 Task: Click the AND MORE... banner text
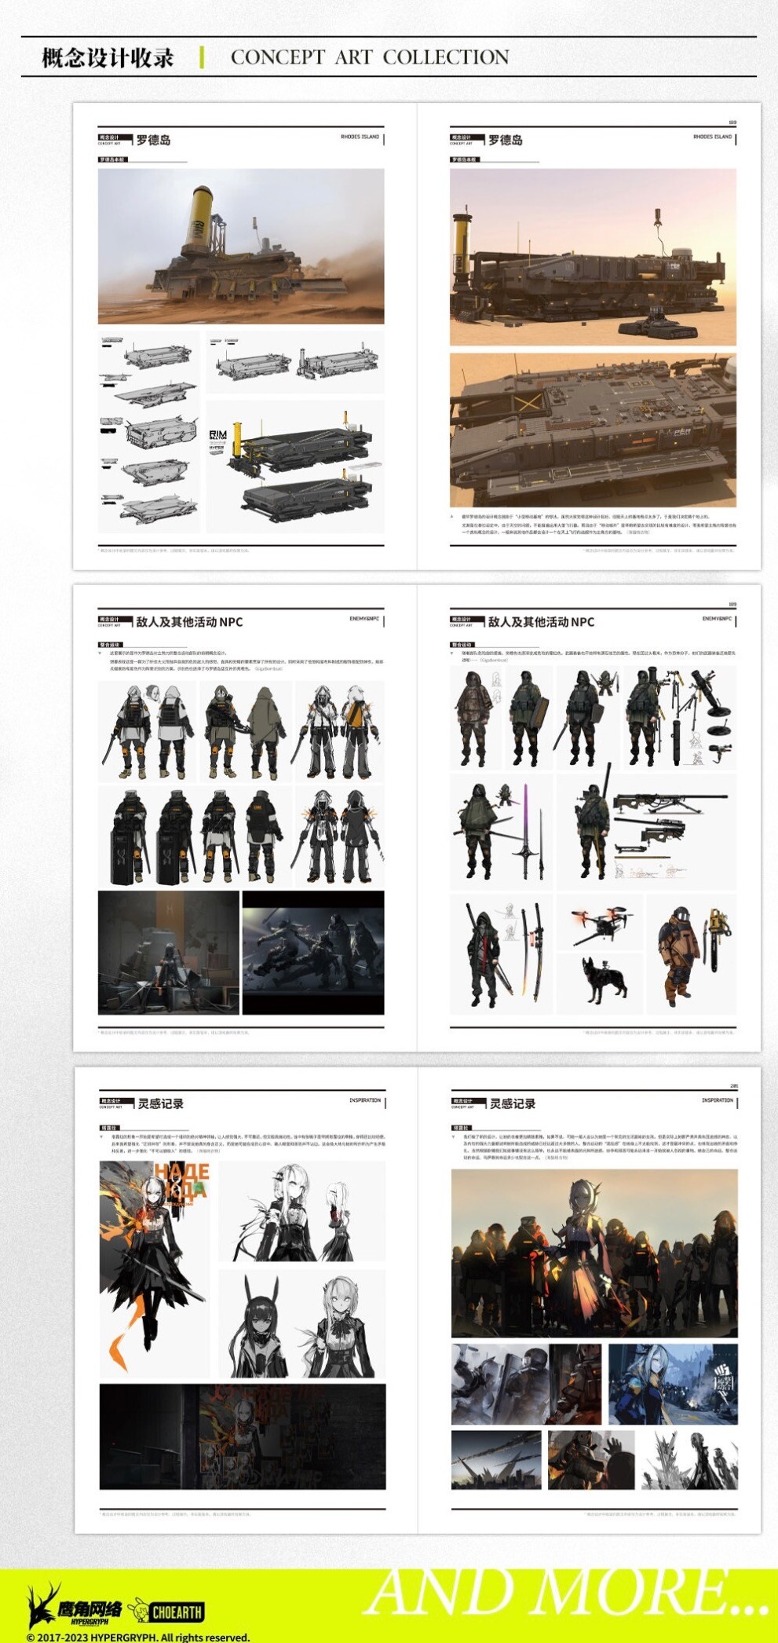tap(568, 1592)
